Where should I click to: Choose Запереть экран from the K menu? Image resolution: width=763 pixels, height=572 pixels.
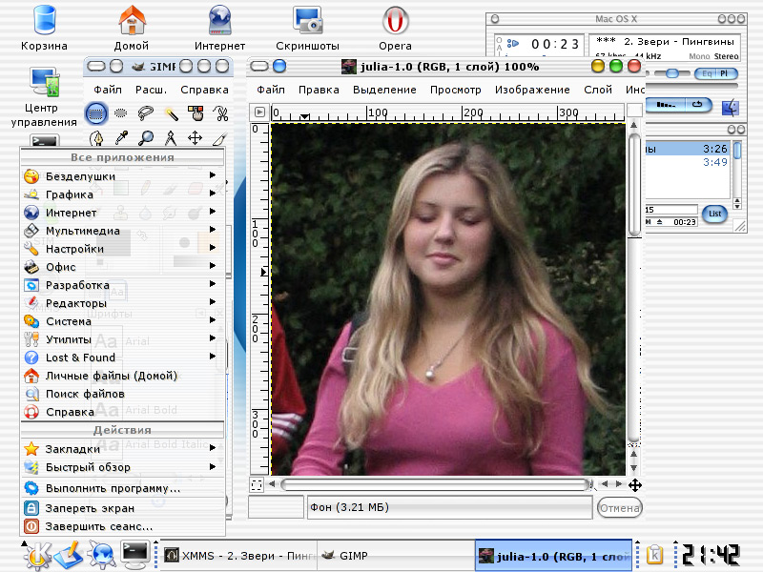tap(123, 508)
